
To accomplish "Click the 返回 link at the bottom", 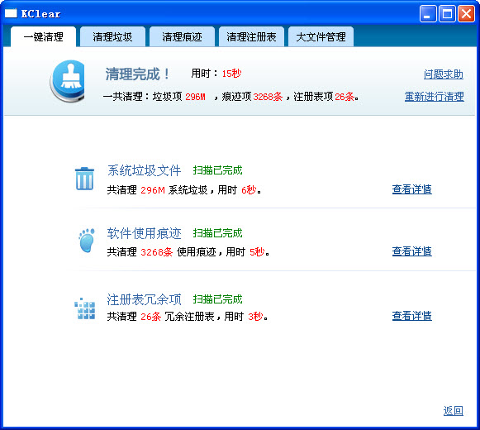I will click(x=454, y=411).
